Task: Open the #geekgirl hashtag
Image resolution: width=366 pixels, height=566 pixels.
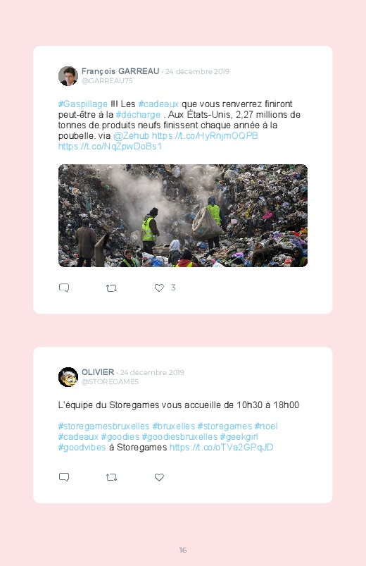Action: tap(239, 437)
